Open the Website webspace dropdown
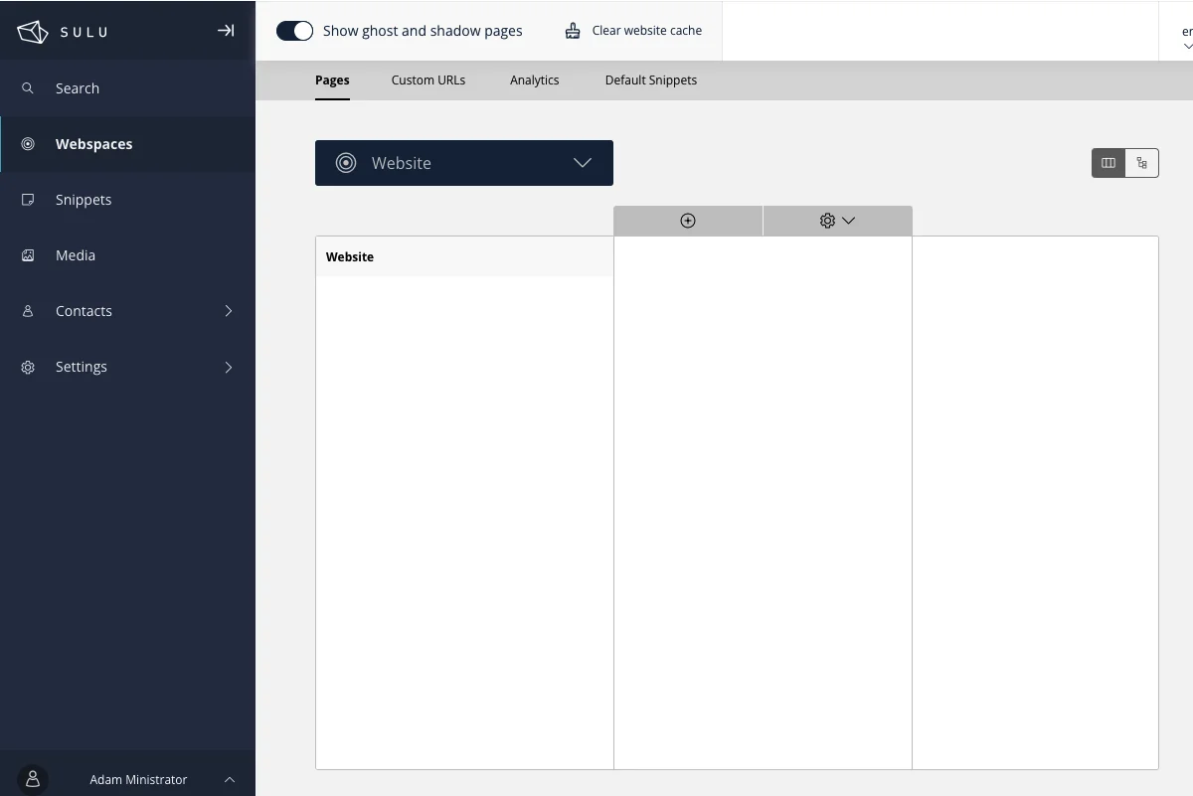Viewport: 1193px width, 796px height. (x=463, y=163)
